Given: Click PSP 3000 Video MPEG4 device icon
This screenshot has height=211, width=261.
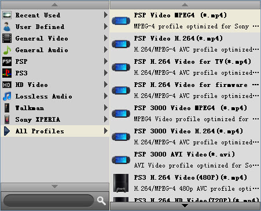Looking at the screenshot, I should [x=121, y=114].
